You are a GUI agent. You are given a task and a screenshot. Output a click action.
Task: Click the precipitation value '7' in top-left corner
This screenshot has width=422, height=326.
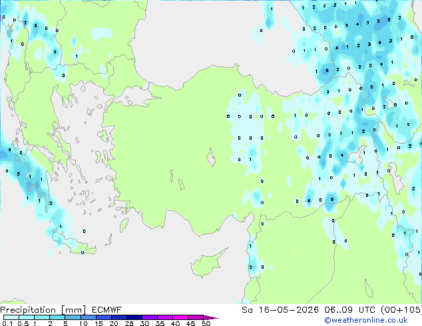[25, 23]
